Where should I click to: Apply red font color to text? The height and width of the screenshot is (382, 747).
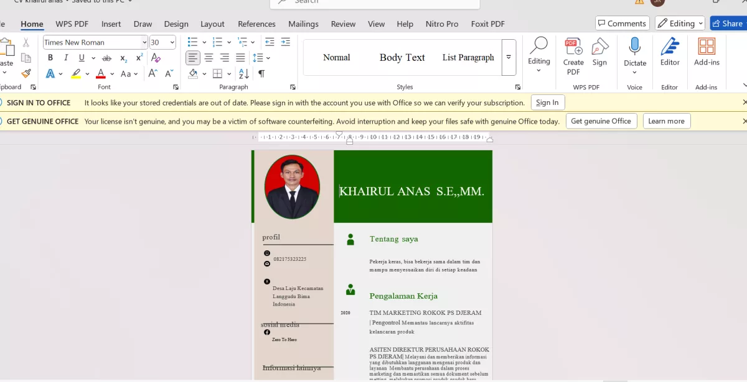pyautogui.click(x=101, y=73)
